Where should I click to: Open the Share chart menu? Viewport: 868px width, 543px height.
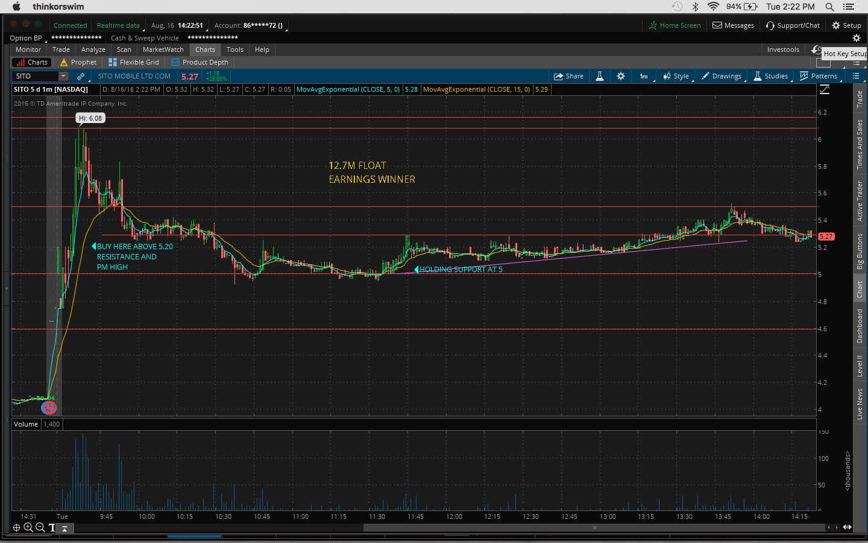pyautogui.click(x=568, y=76)
